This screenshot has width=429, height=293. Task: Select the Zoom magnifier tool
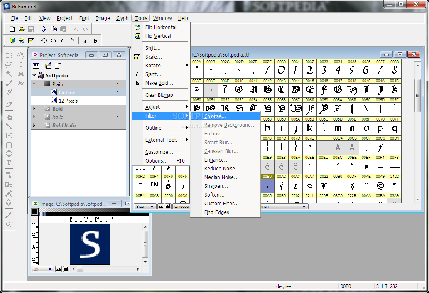point(9,224)
